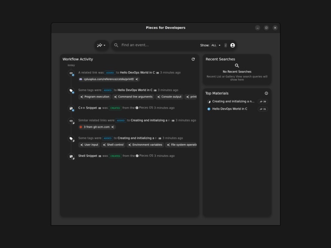Click the link icon for similar related links event
This screenshot has width=331, height=248.
point(72,121)
